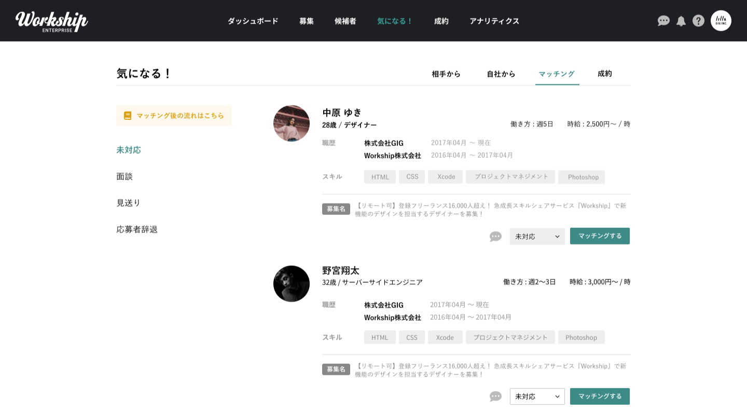Switch to 相手から tab
The height and width of the screenshot is (410, 747).
click(446, 74)
